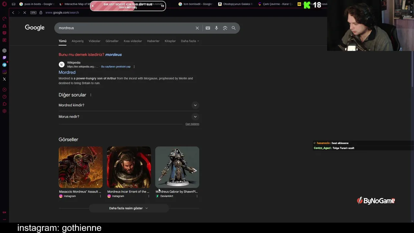Open ChatGPT icon in the sidebar

pyautogui.click(x=4, y=50)
